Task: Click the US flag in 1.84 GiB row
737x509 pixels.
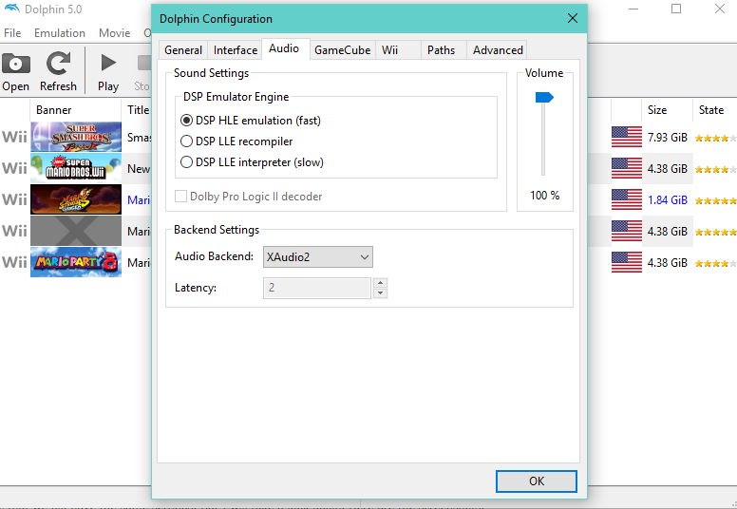Action: pos(627,199)
